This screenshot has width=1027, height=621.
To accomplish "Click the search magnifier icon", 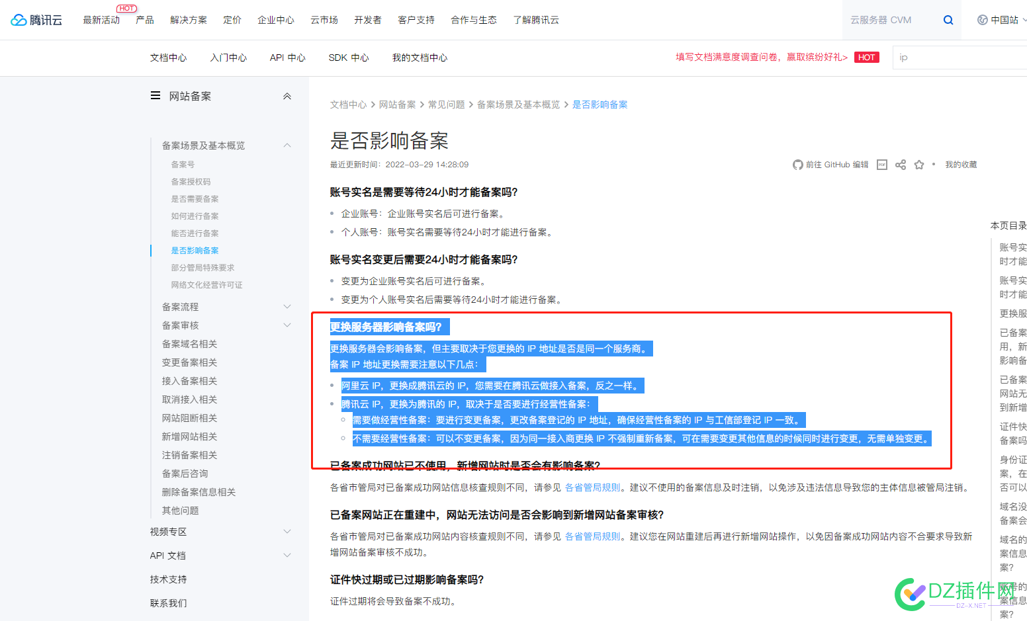I will (x=948, y=20).
